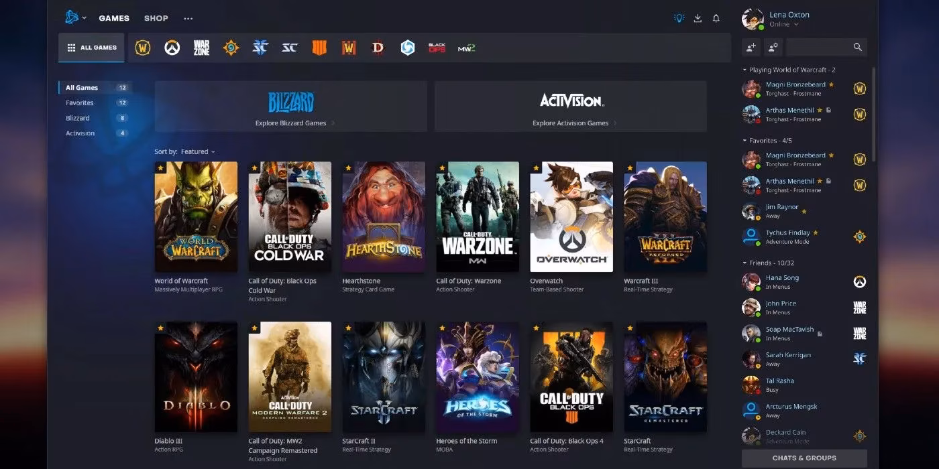Click the search magnifier in the friends panel
Screen dimensions: 939x469
click(857, 47)
